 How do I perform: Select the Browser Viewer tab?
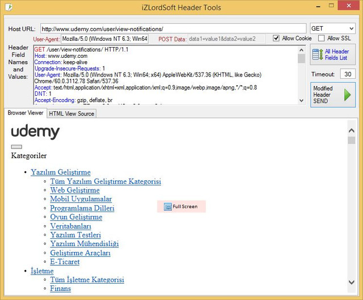point(26,113)
